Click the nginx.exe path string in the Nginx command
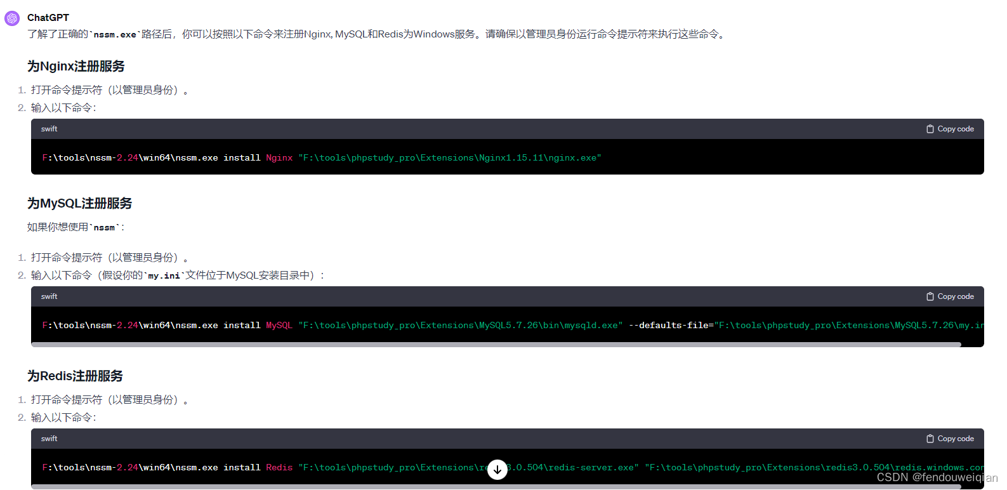The image size is (1007, 490). point(450,157)
